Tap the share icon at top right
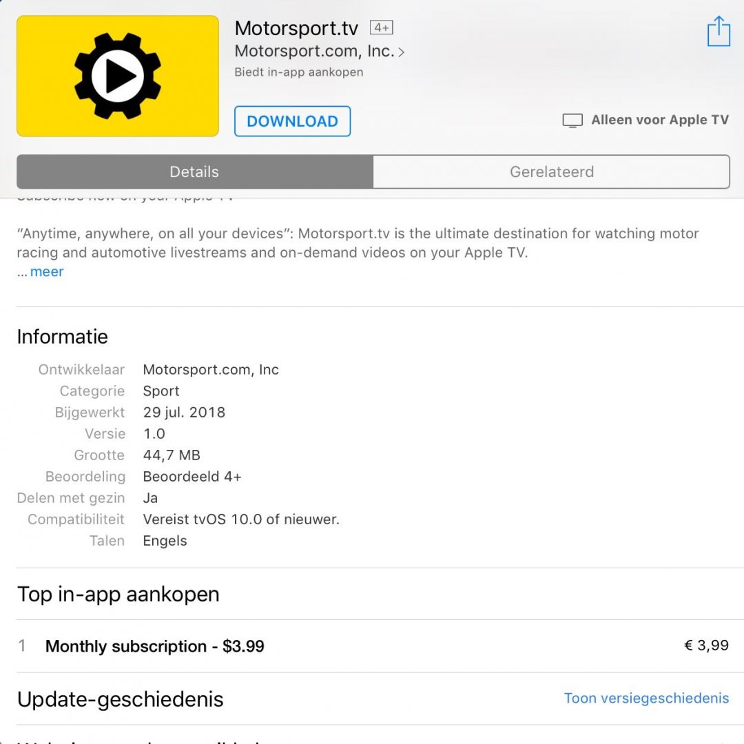 [x=719, y=31]
